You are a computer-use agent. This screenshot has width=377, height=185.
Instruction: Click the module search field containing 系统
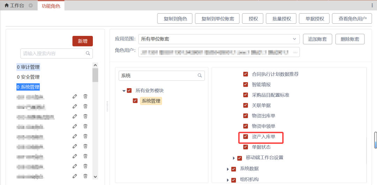point(162,76)
